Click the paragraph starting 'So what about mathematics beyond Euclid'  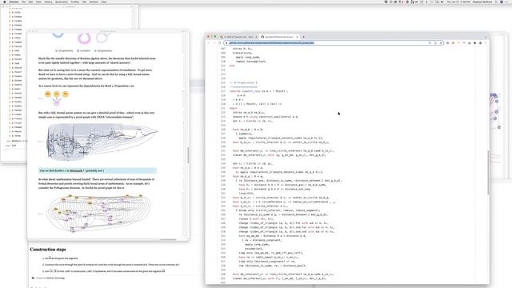pyautogui.click(x=96, y=183)
